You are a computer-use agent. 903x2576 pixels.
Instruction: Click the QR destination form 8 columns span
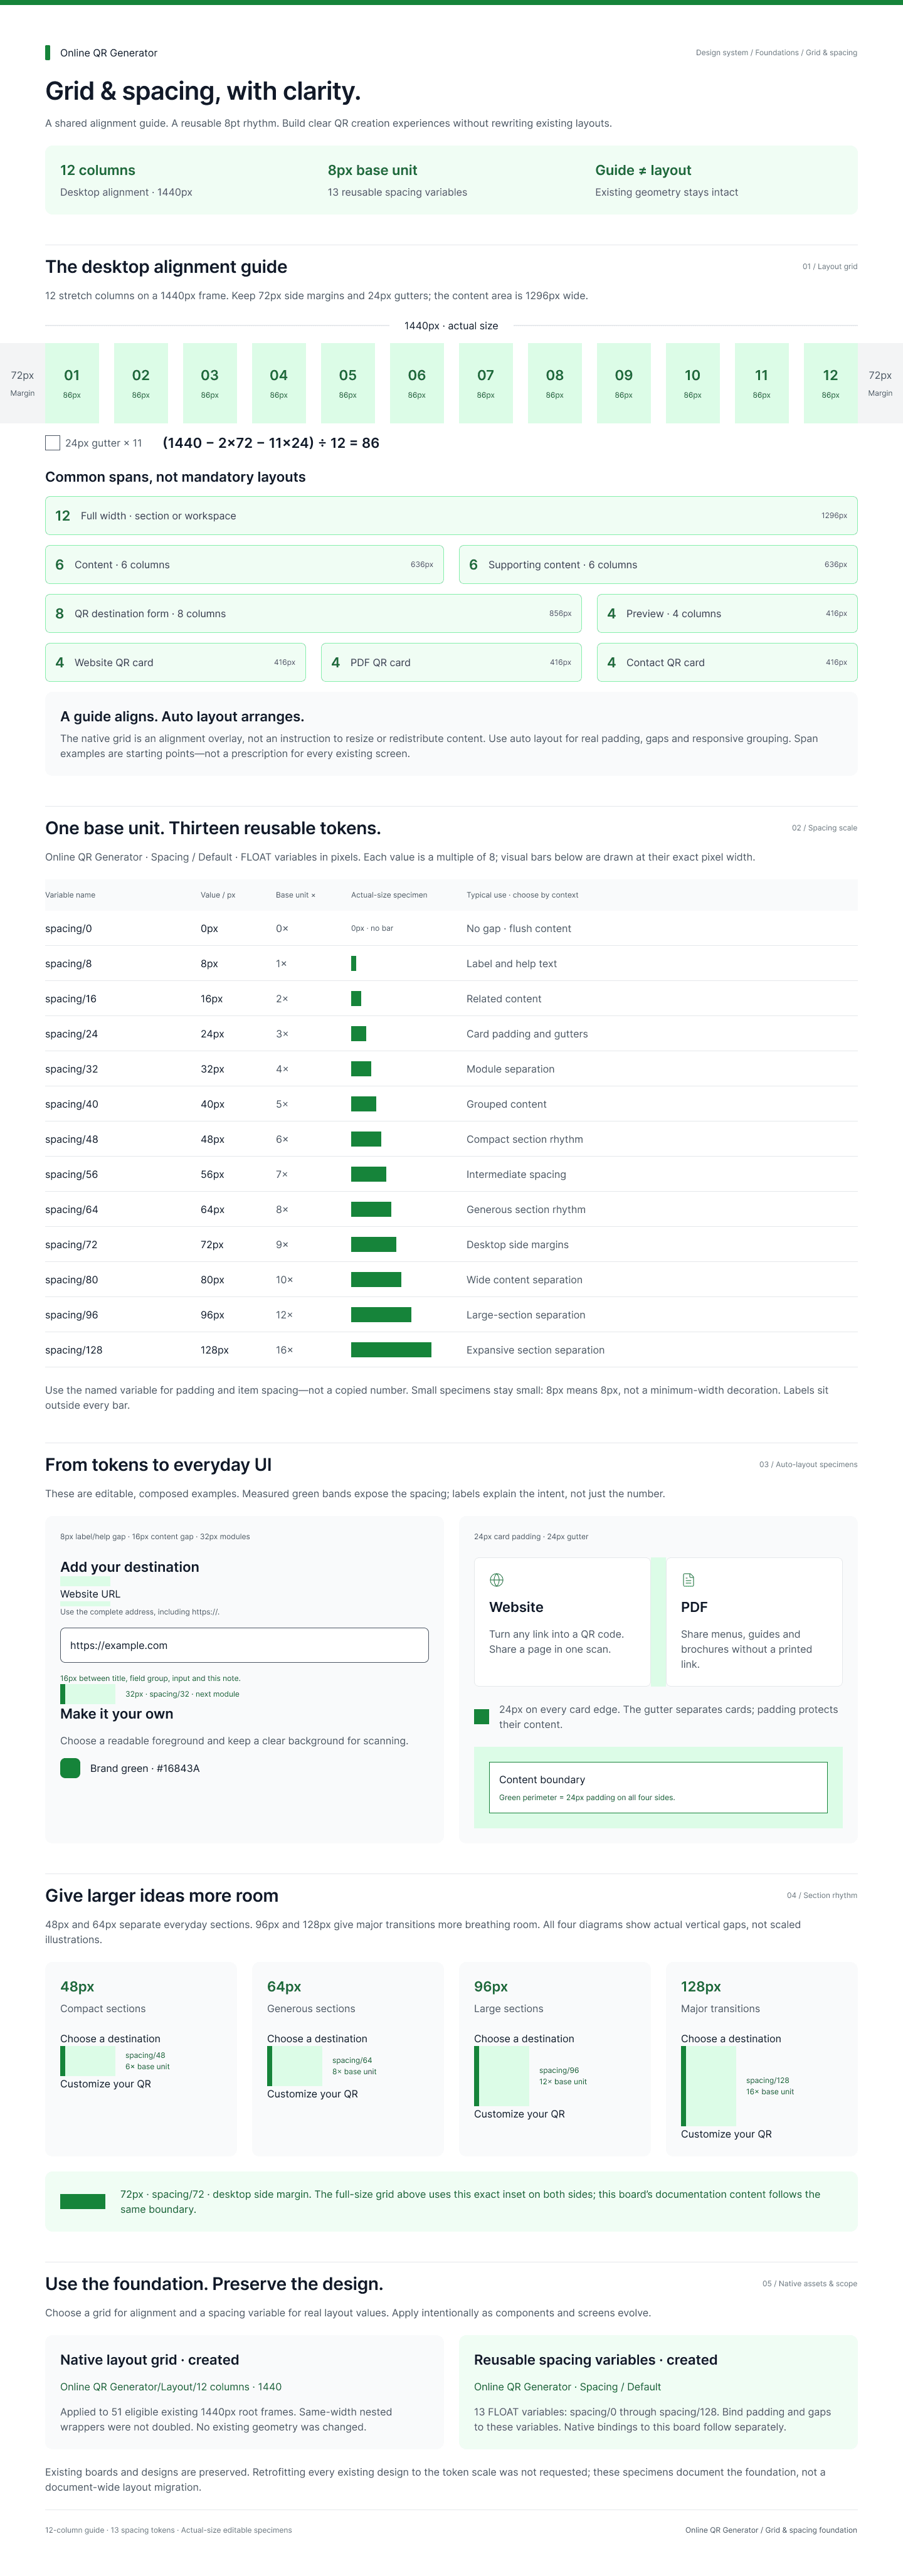(x=313, y=614)
